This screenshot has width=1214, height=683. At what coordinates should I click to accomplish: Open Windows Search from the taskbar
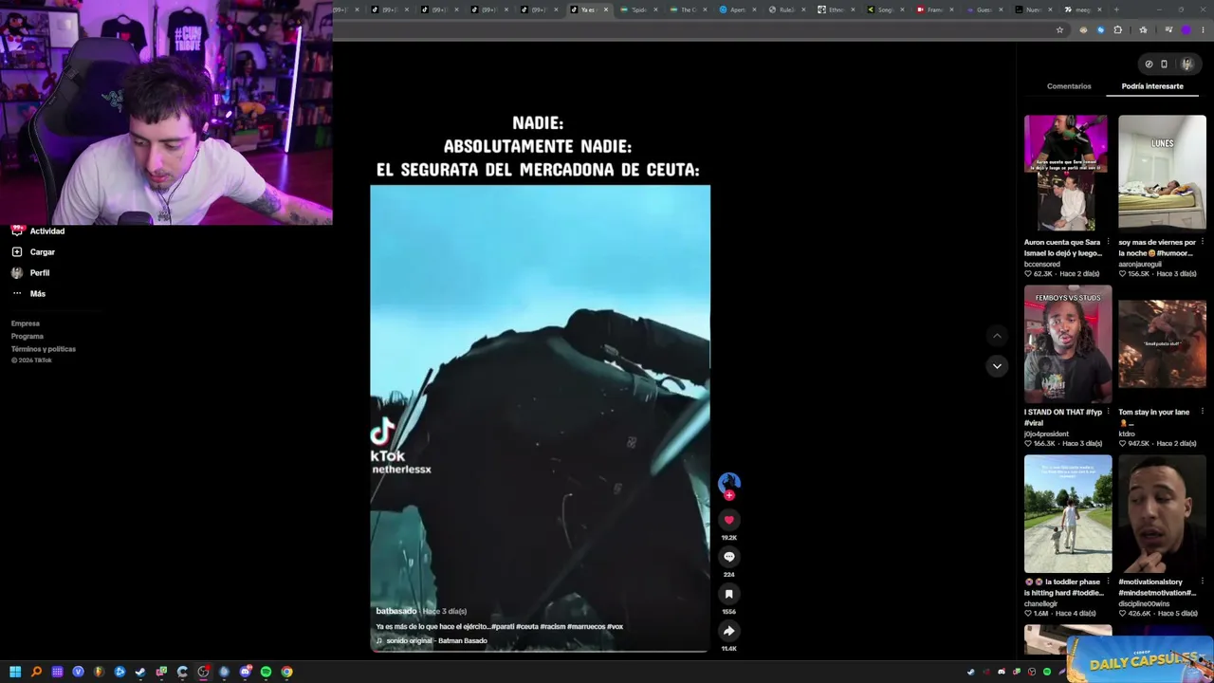click(x=36, y=672)
